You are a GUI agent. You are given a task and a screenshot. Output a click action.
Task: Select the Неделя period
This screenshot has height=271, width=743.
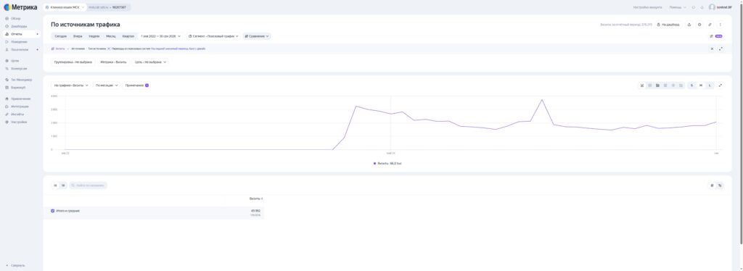tap(94, 36)
